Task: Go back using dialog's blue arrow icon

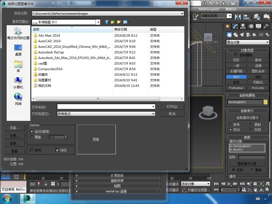Action: tap(107, 22)
